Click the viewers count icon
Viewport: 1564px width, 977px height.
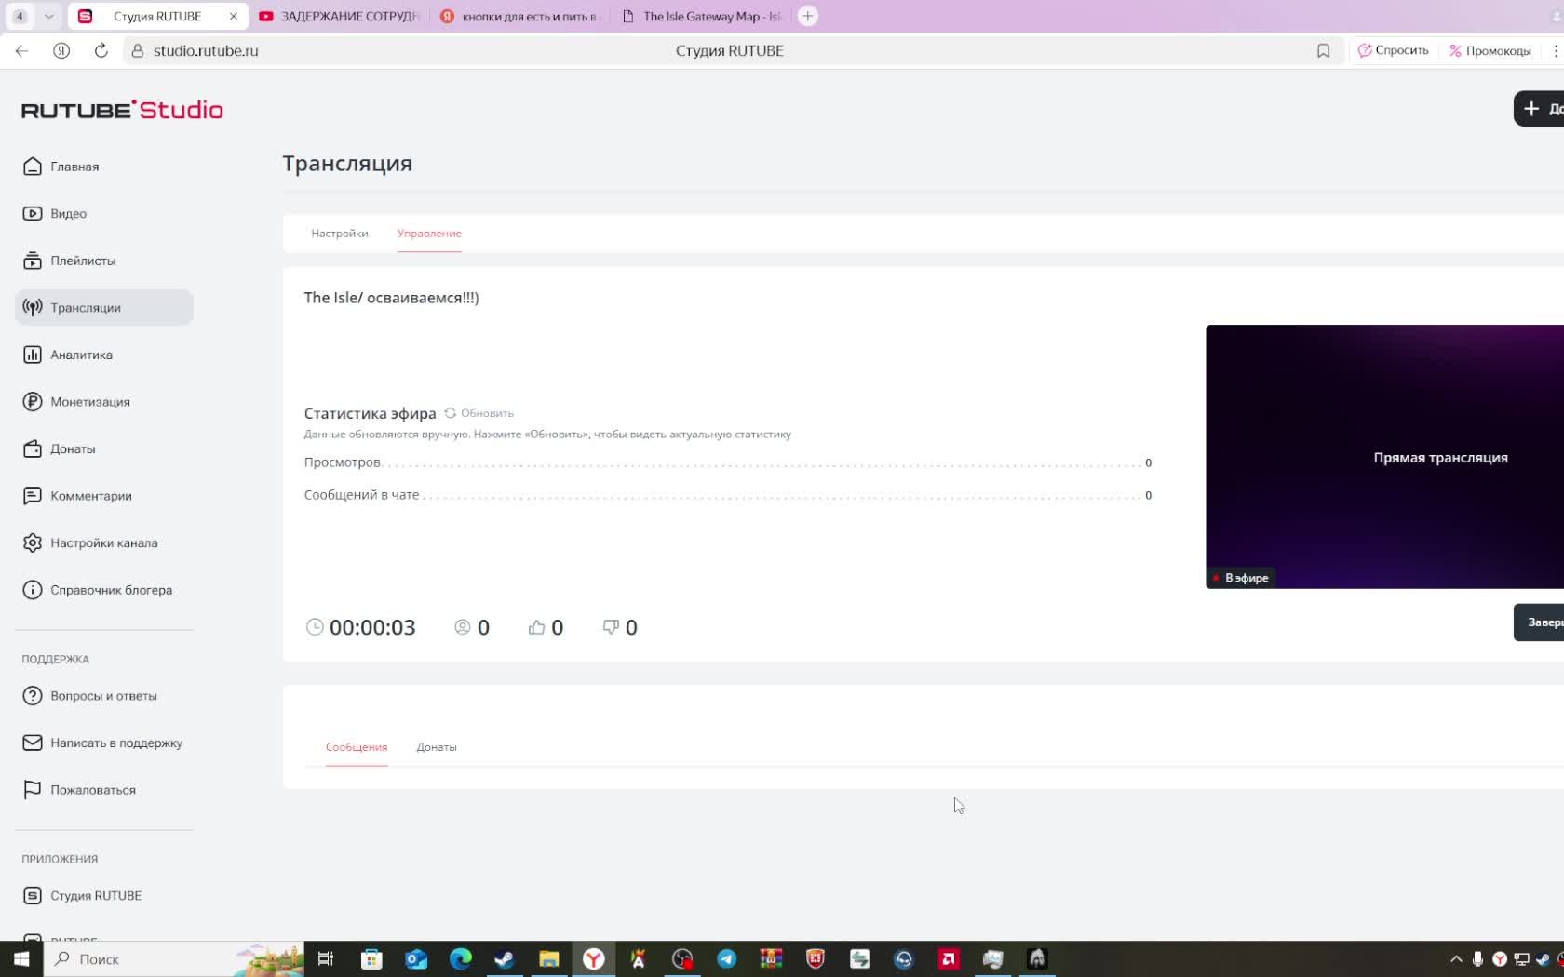pyautogui.click(x=463, y=627)
